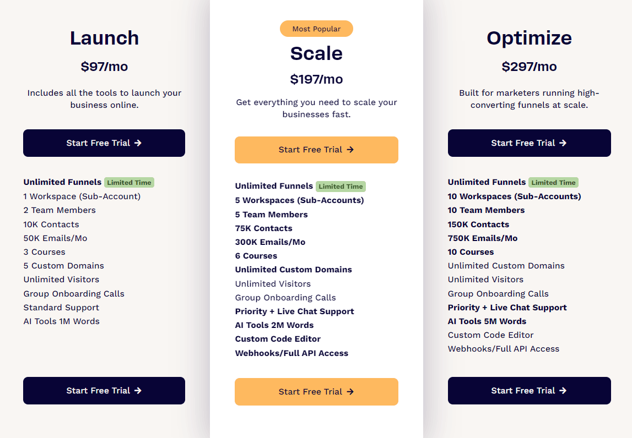Start the free trial for the Scale plan
632x438 pixels.
316,150
